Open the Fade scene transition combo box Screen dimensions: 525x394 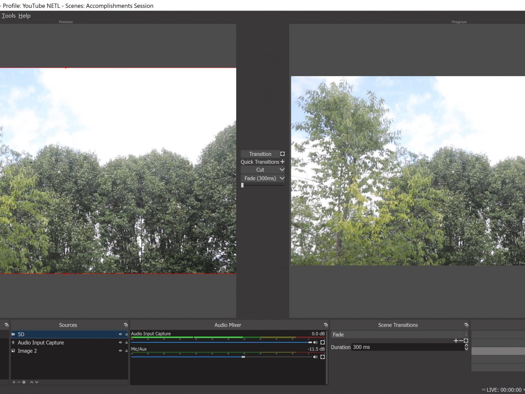(399, 335)
